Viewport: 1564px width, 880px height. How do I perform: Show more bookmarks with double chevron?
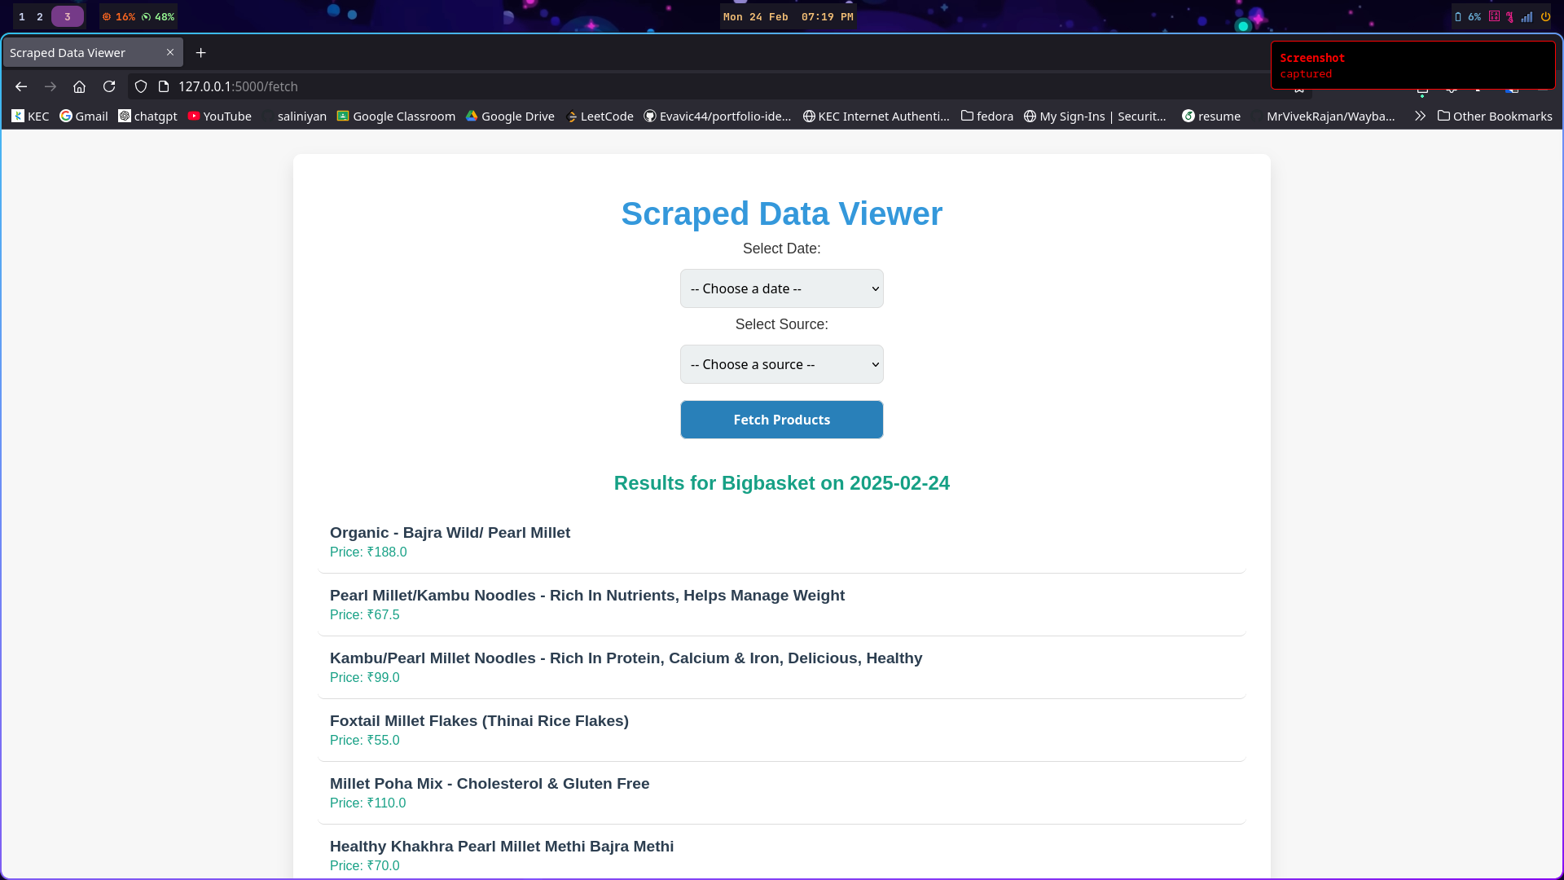tap(1420, 117)
